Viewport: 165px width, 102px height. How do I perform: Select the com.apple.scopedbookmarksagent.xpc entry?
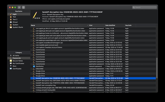93,43
